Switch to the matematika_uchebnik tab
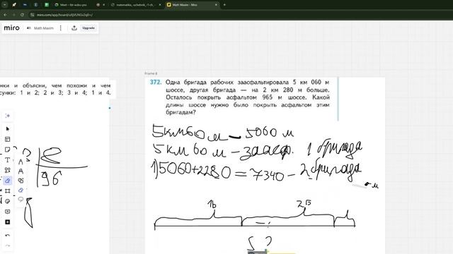Screen dimensions: 453x254 pos(134,5)
